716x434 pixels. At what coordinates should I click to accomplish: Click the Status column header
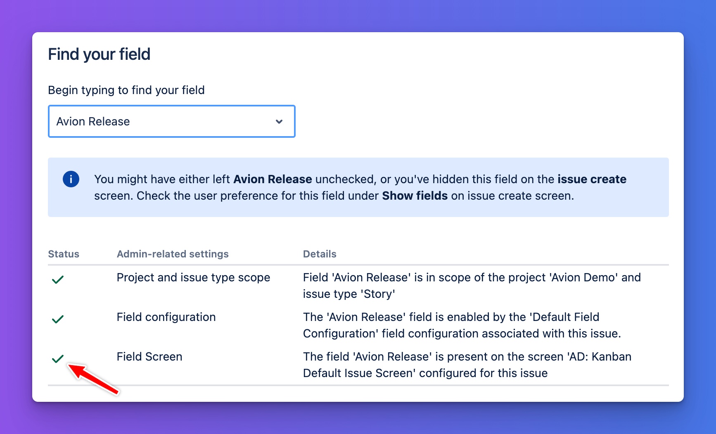pos(64,254)
